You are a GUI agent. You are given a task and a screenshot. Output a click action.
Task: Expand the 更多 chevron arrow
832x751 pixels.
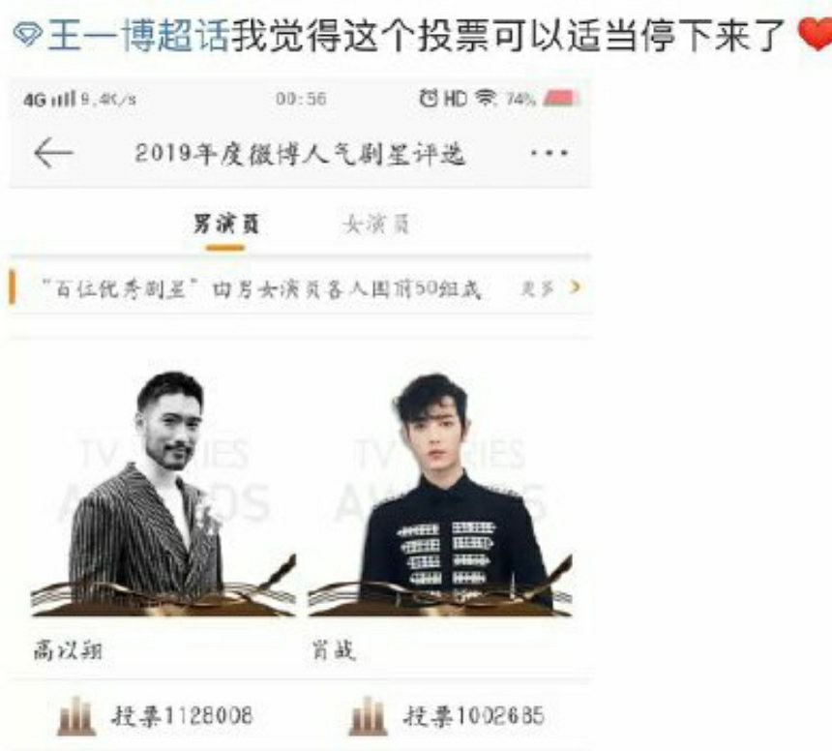point(575,287)
